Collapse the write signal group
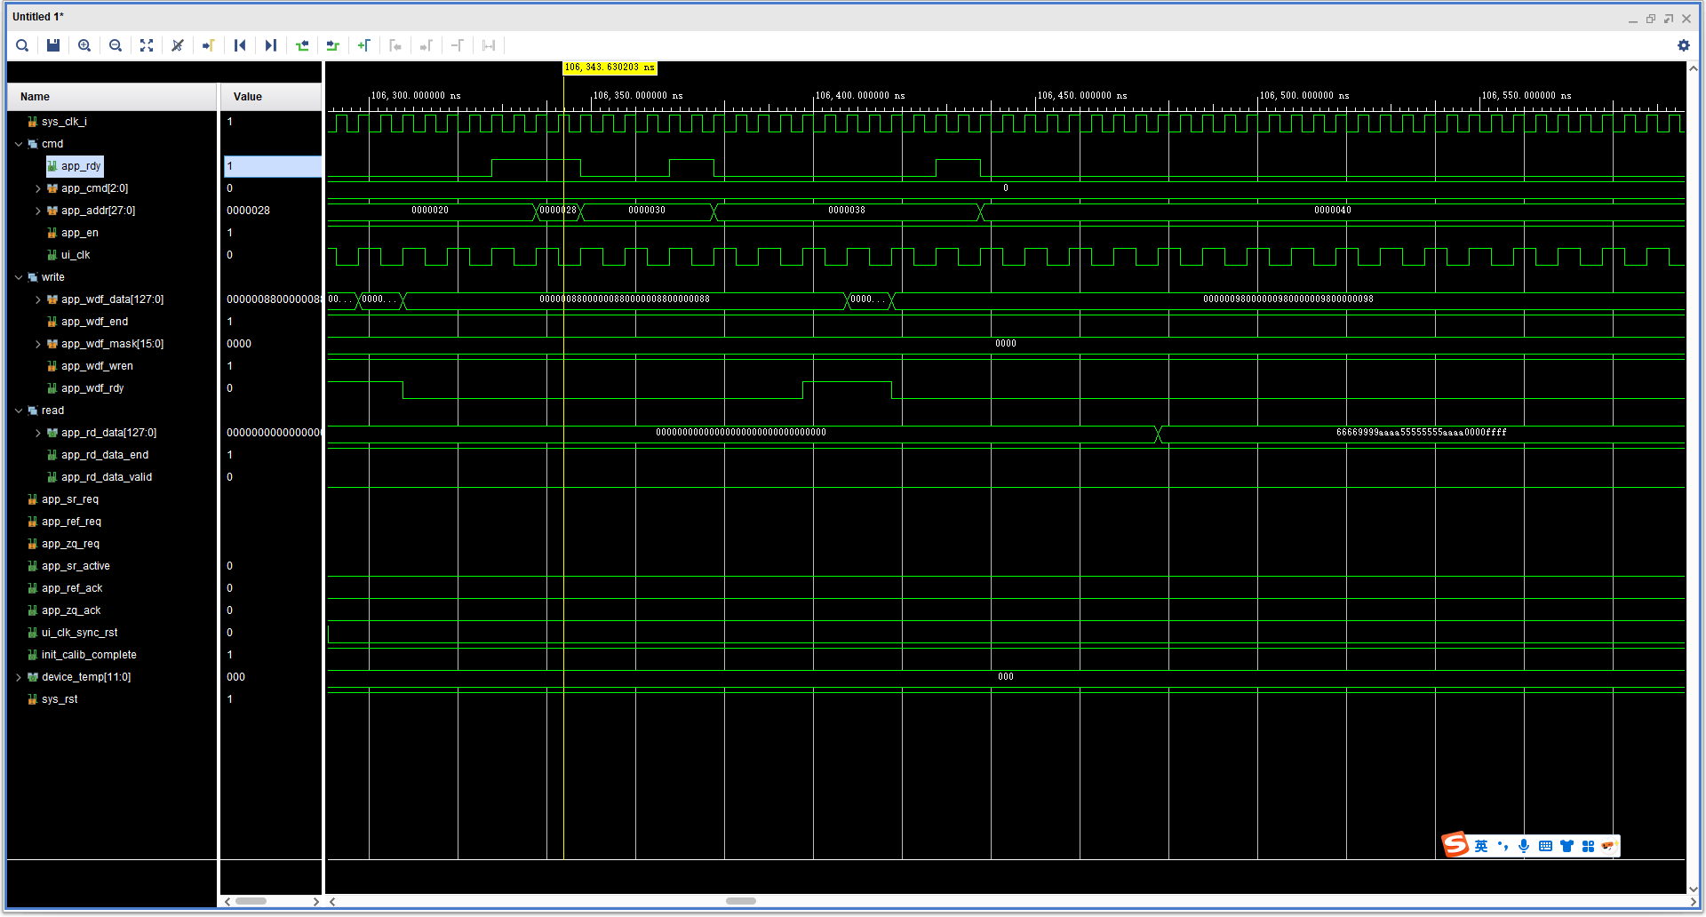 [x=19, y=276]
